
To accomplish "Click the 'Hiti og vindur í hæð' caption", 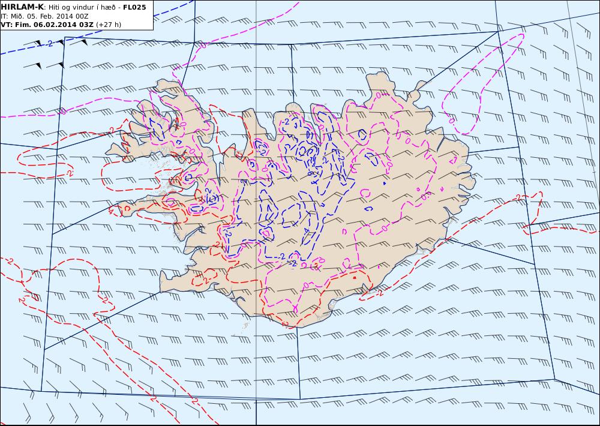I will [82, 8].
